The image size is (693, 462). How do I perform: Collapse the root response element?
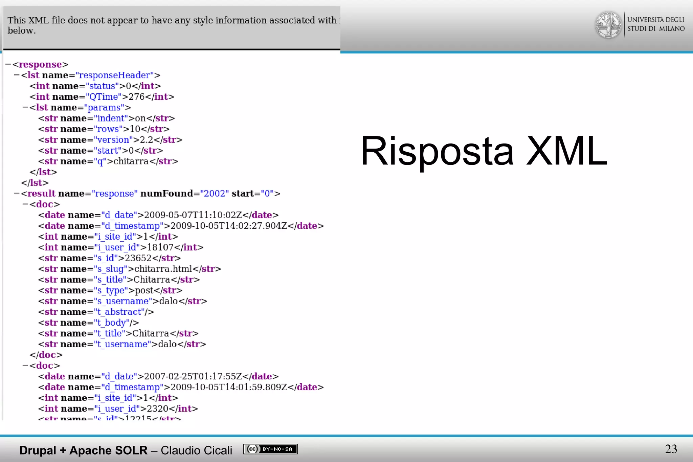point(8,64)
